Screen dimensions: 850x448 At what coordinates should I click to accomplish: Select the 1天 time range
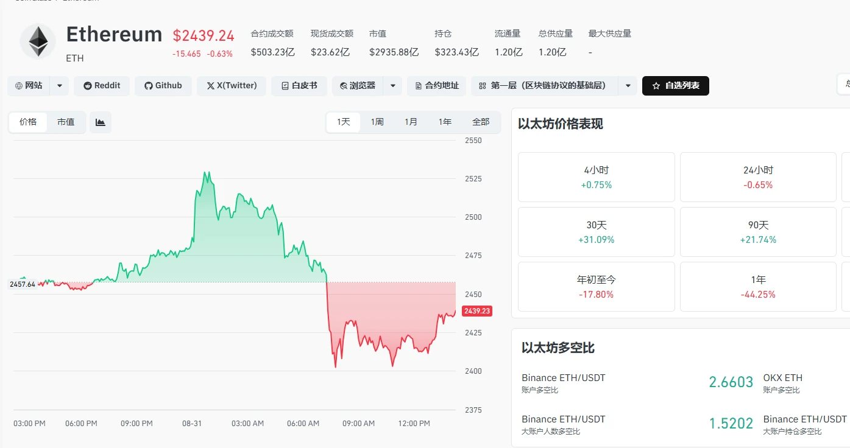(344, 122)
